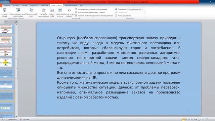Start slideshow from current slide
Screen dimensions: 215x121
pyautogui.click(x=4, y=12)
